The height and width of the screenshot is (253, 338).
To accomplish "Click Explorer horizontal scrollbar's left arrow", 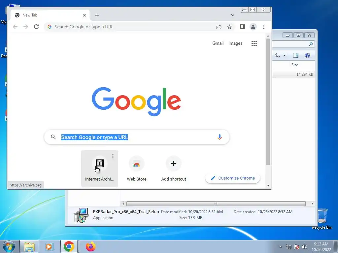I will coord(123,204).
